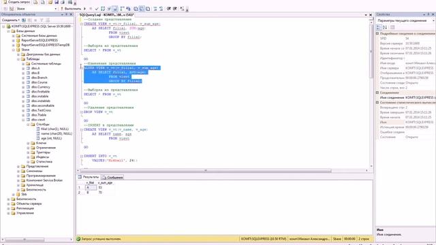Click the uncomment selected lines icon
The width and height of the screenshot is (436, 245).
tap(161, 9)
